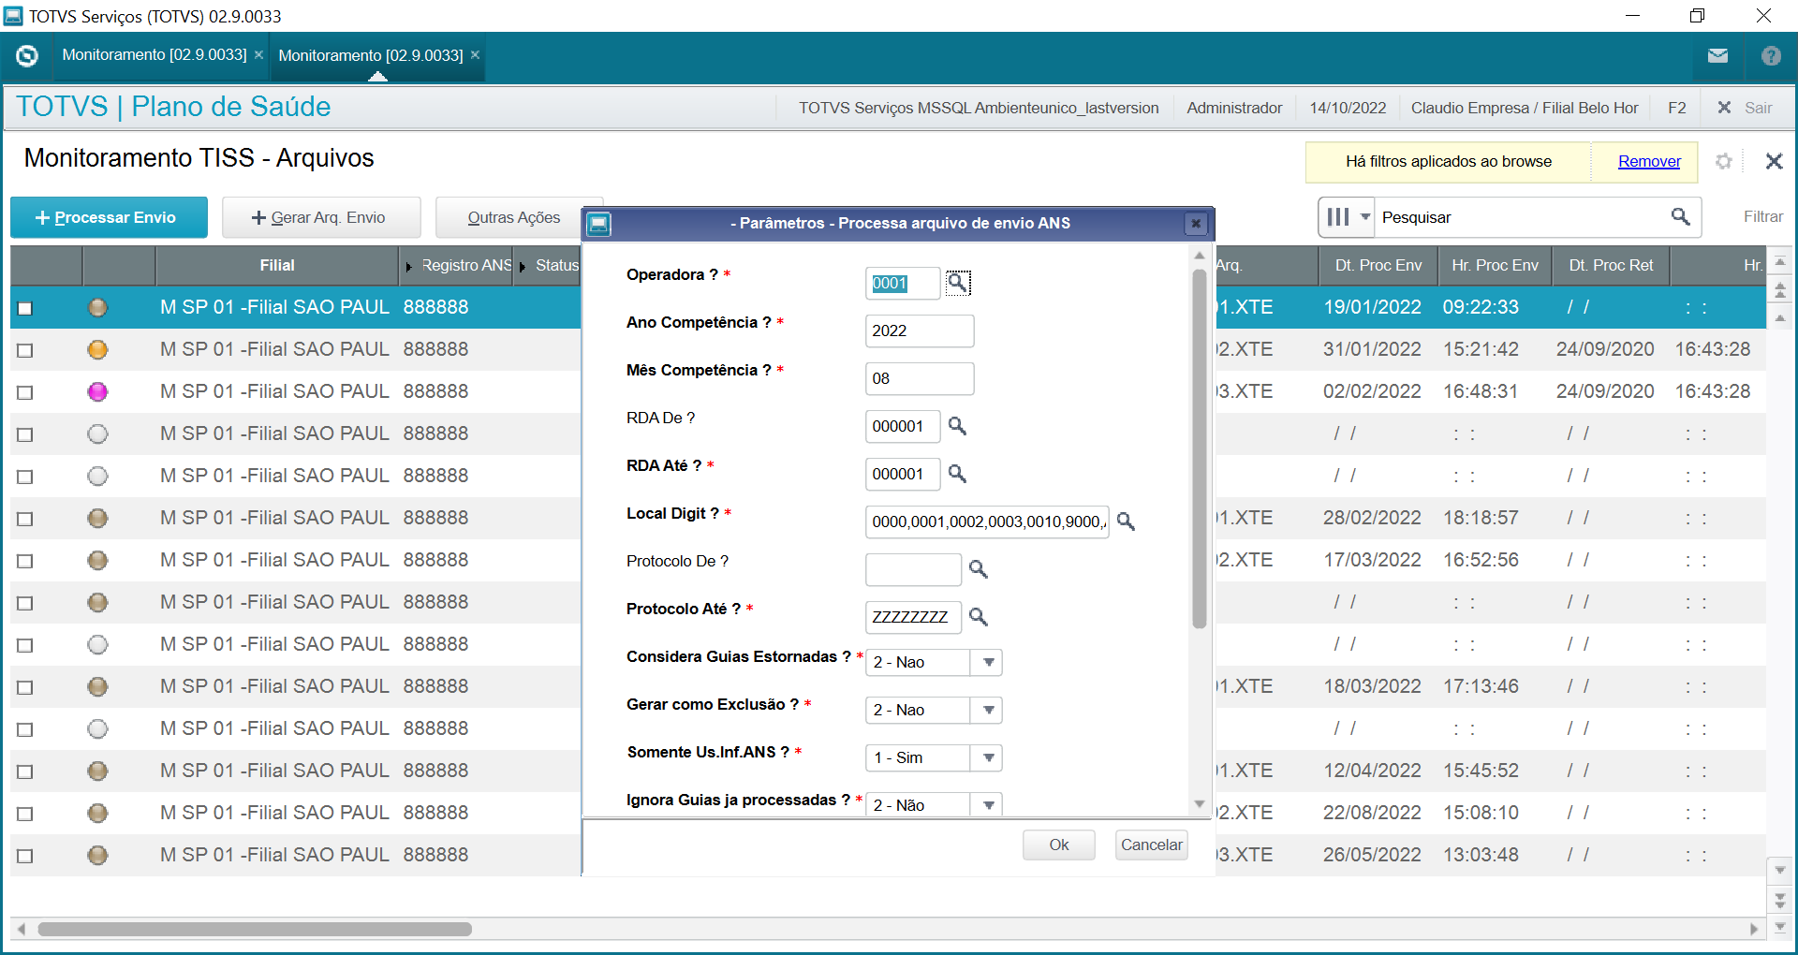Open the column selector dropdown beside Pesquisar

[x=1347, y=217]
